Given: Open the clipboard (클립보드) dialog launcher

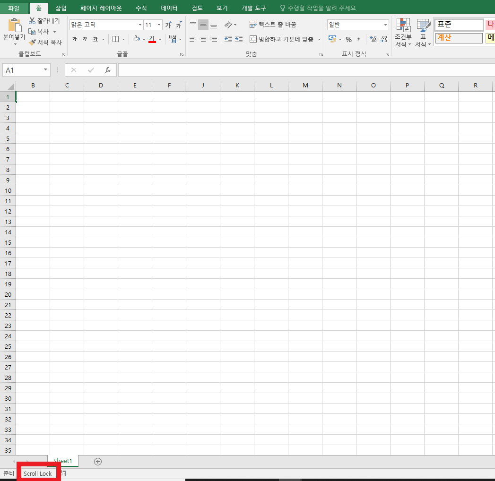Looking at the screenshot, I should [x=63, y=54].
